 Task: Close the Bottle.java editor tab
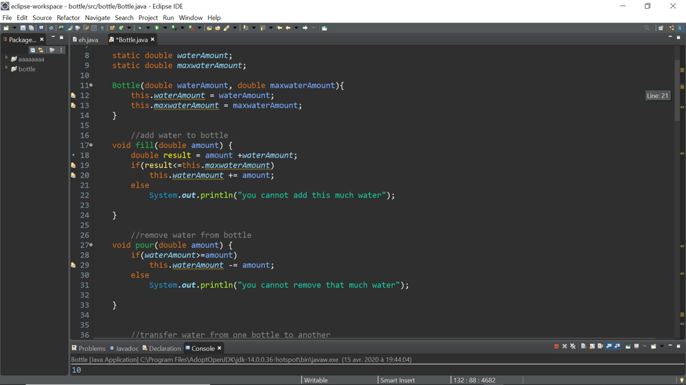(x=153, y=39)
